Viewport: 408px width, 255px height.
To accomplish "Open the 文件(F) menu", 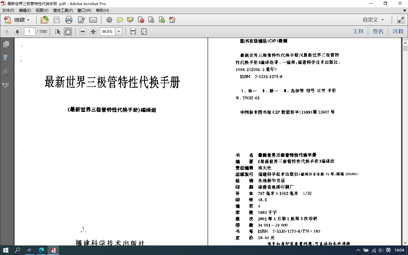I will (x=8, y=11).
